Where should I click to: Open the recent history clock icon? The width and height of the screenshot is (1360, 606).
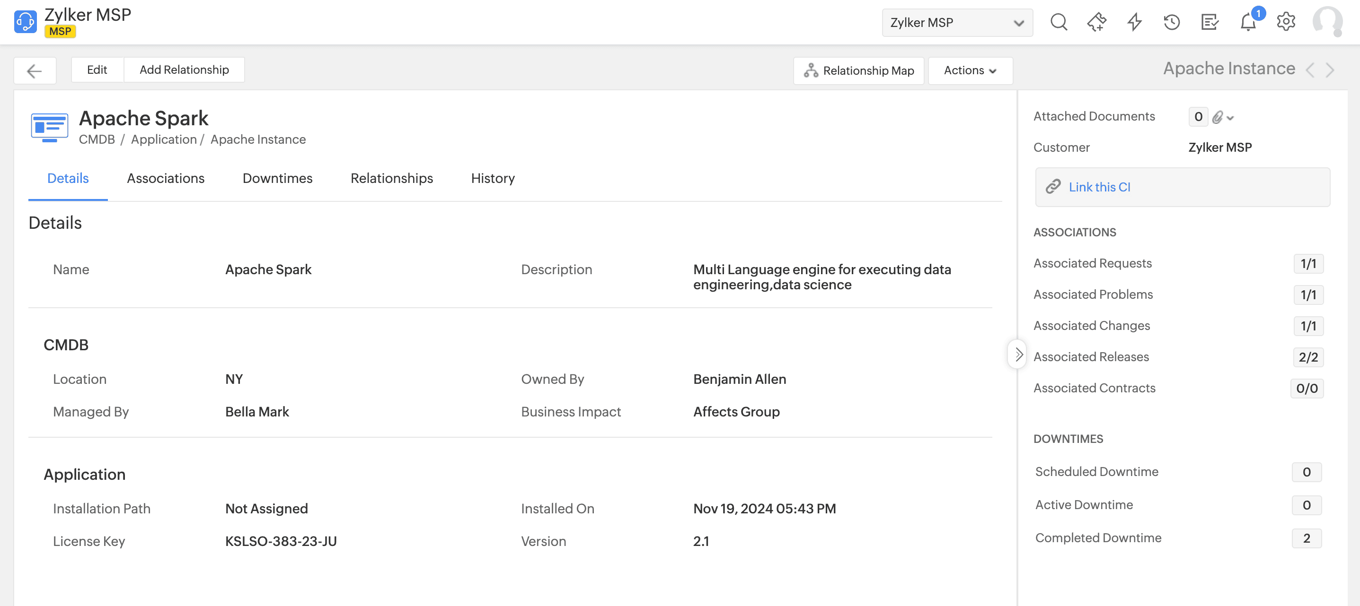pos(1172,22)
